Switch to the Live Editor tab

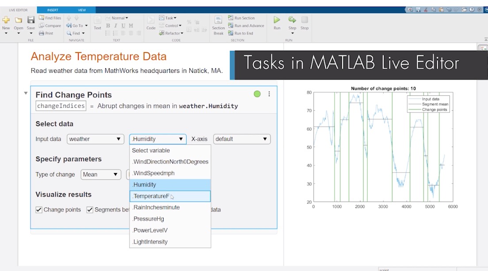(18, 10)
